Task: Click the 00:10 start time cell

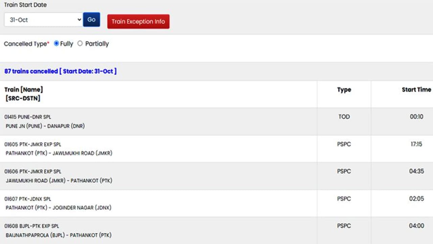Action: pos(416,117)
